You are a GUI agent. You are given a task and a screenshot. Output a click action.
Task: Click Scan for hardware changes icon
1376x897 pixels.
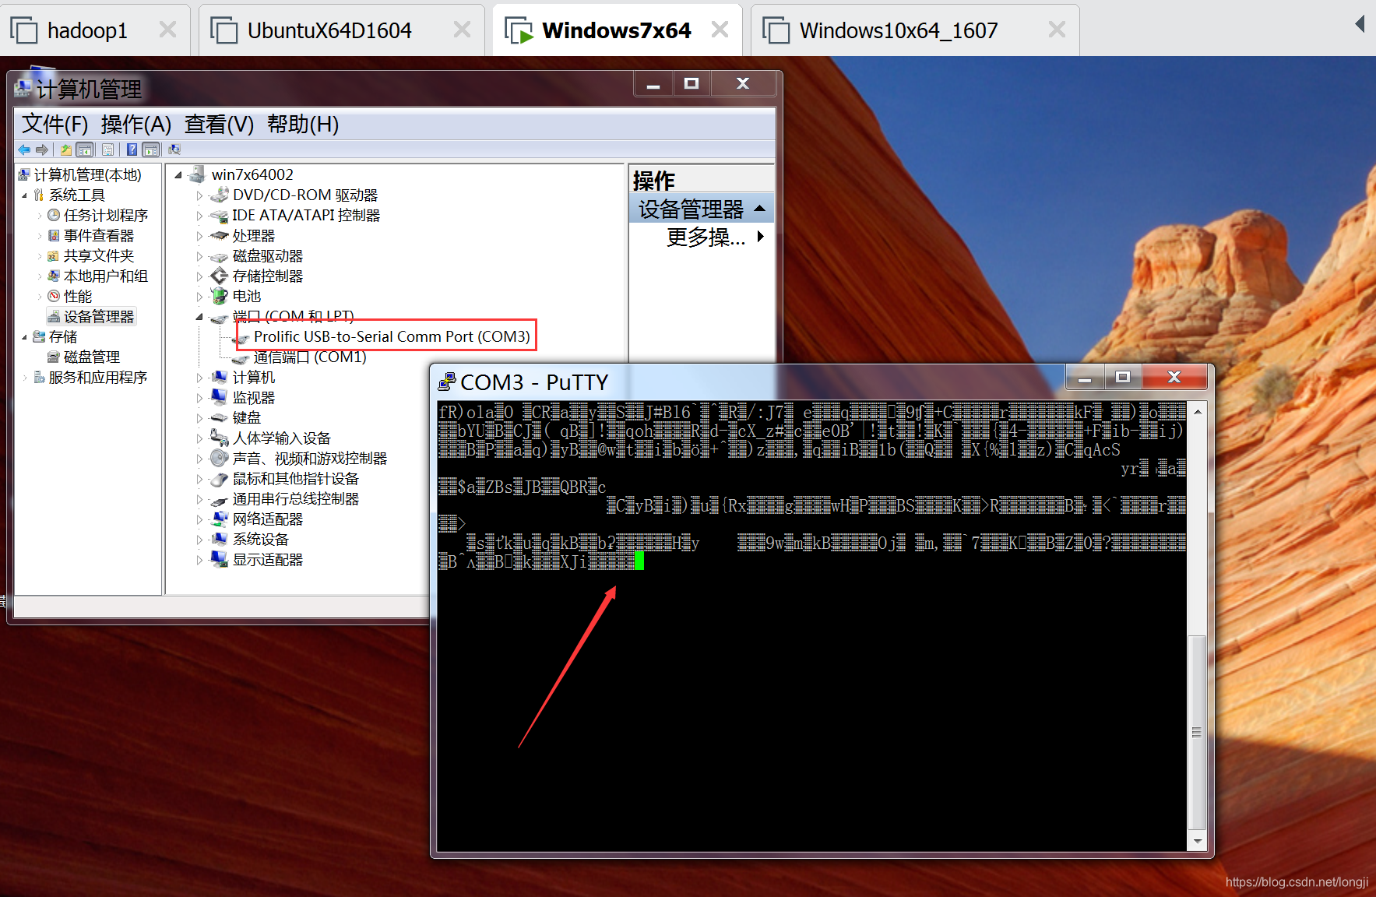[x=174, y=149]
